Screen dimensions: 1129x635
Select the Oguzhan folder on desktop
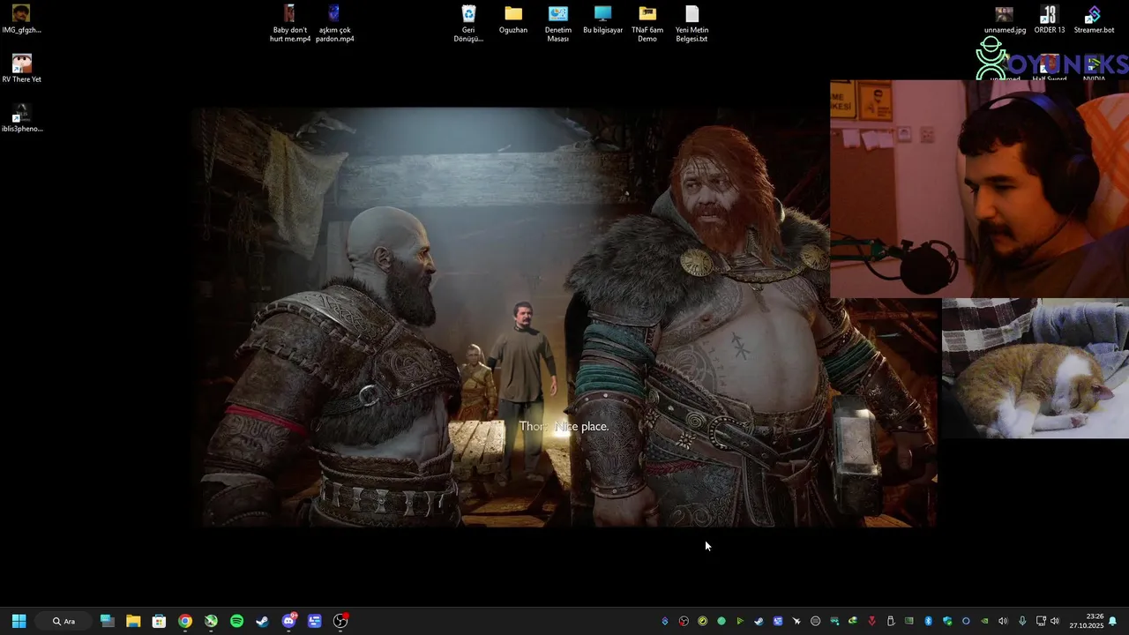513,19
